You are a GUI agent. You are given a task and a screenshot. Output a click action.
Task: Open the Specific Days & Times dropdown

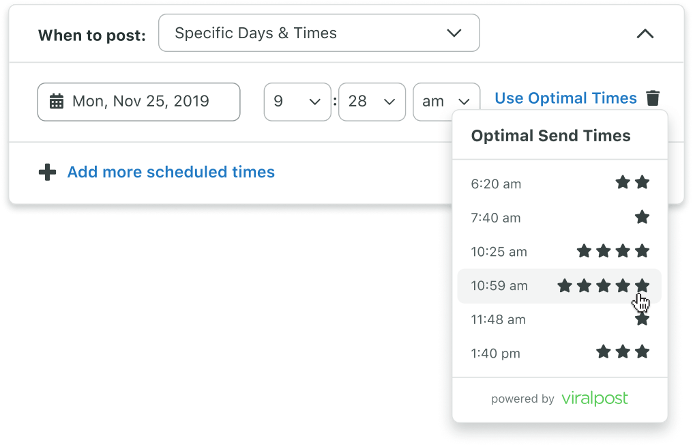[x=319, y=33]
